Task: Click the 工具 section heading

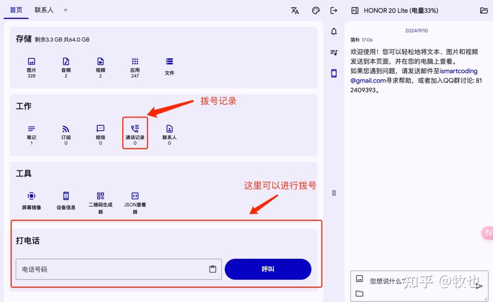Action: pos(24,174)
